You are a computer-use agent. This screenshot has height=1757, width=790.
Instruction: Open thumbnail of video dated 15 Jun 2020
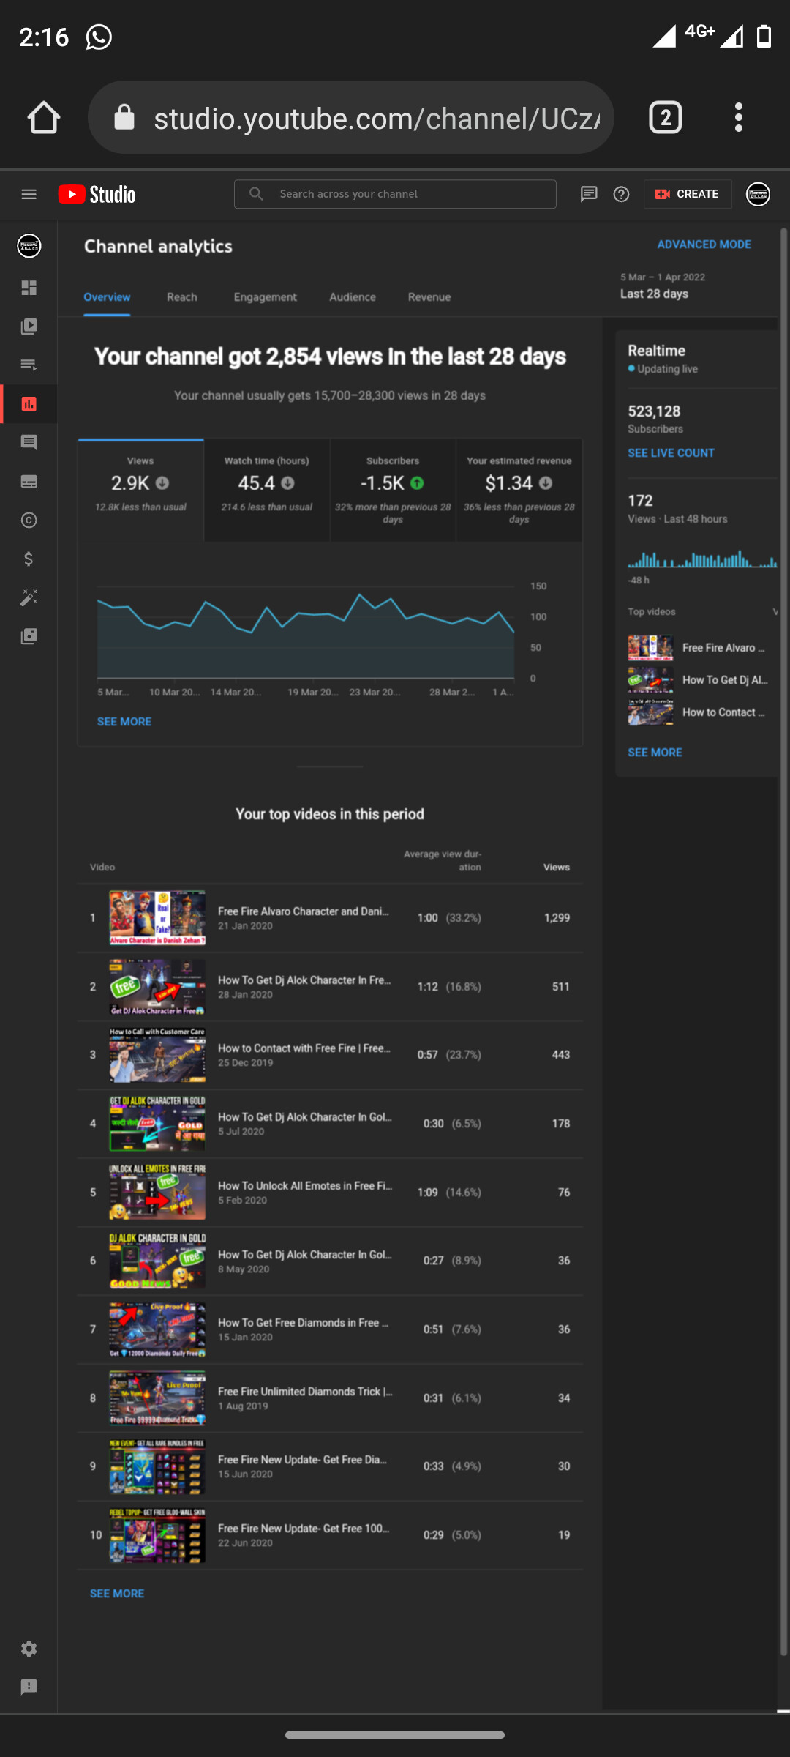coord(157,1466)
